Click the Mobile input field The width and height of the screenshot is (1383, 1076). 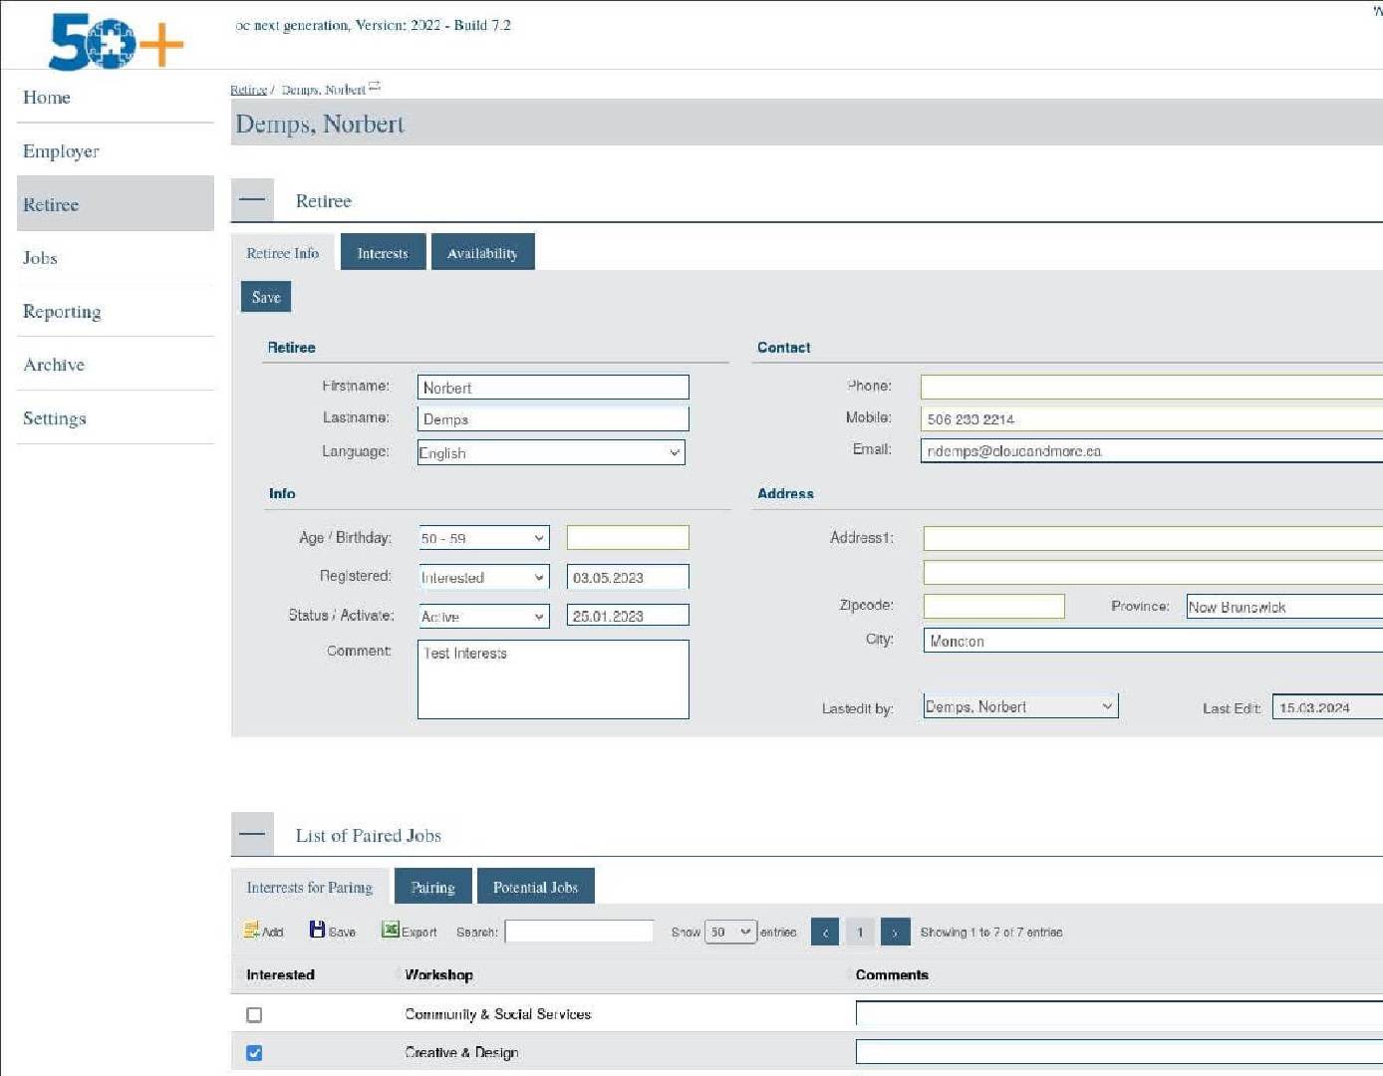coord(1152,418)
